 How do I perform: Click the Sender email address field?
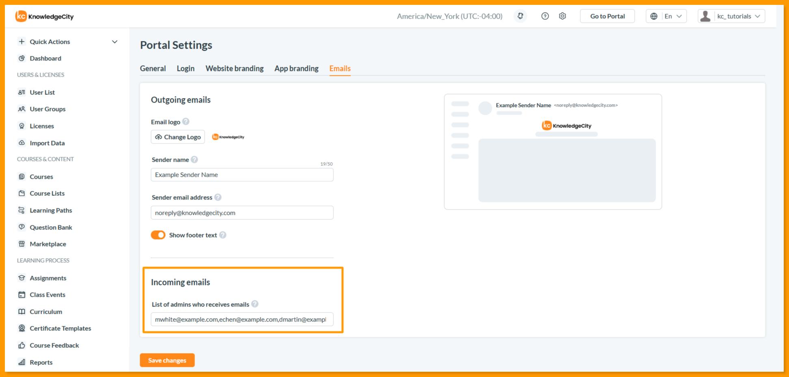click(x=242, y=213)
